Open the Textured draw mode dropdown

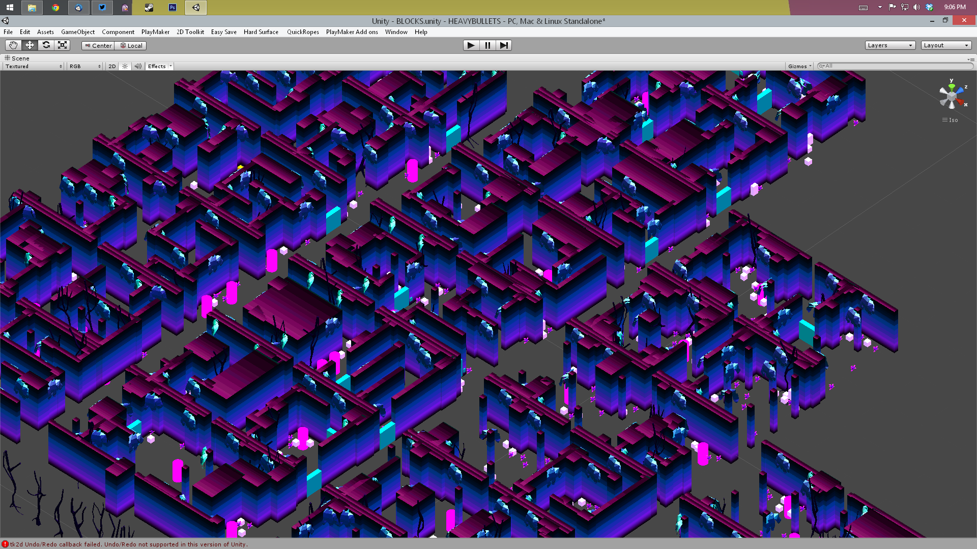click(34, 66)
